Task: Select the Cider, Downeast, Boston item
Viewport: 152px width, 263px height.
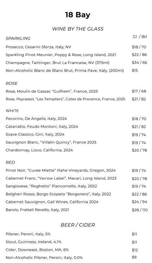Action: pos(37,250)
